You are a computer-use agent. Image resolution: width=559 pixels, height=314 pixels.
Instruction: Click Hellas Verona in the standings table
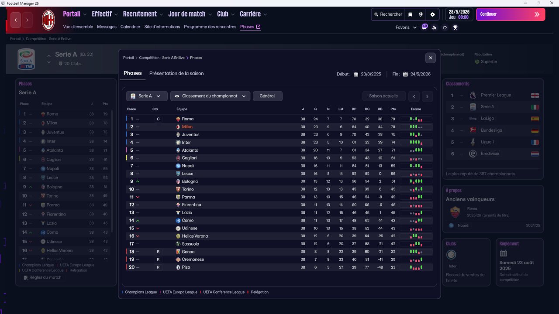coord(195,236)
